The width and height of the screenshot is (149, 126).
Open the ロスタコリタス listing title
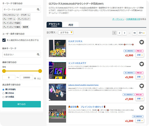click(75, 41)
